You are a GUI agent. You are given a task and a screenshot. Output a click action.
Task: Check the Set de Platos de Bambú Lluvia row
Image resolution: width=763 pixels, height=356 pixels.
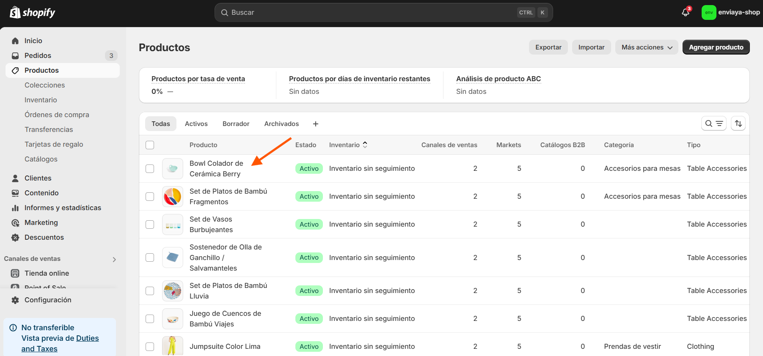click(150, 291)
